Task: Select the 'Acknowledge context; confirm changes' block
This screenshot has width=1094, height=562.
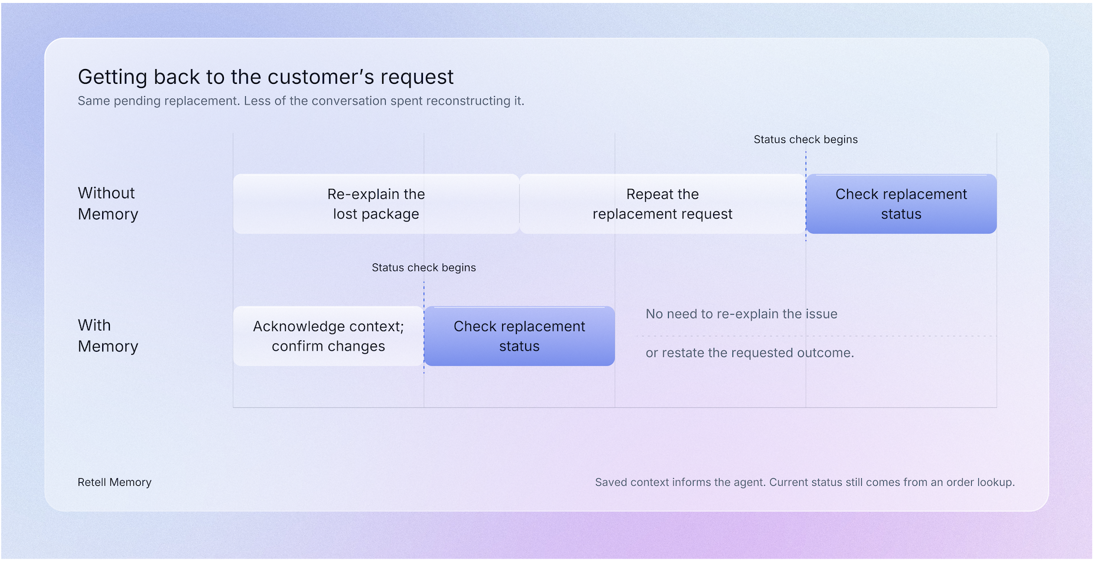Action: pos(328,336)
